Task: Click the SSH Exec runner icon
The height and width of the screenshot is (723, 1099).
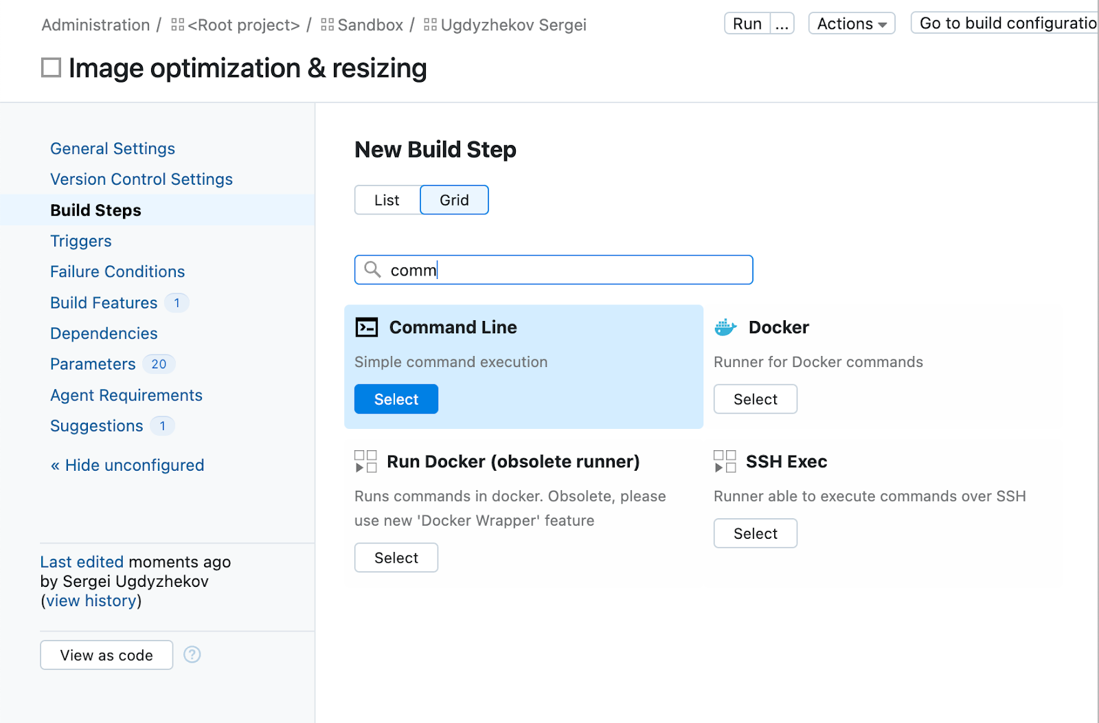Action: click(x=725, y=462)
